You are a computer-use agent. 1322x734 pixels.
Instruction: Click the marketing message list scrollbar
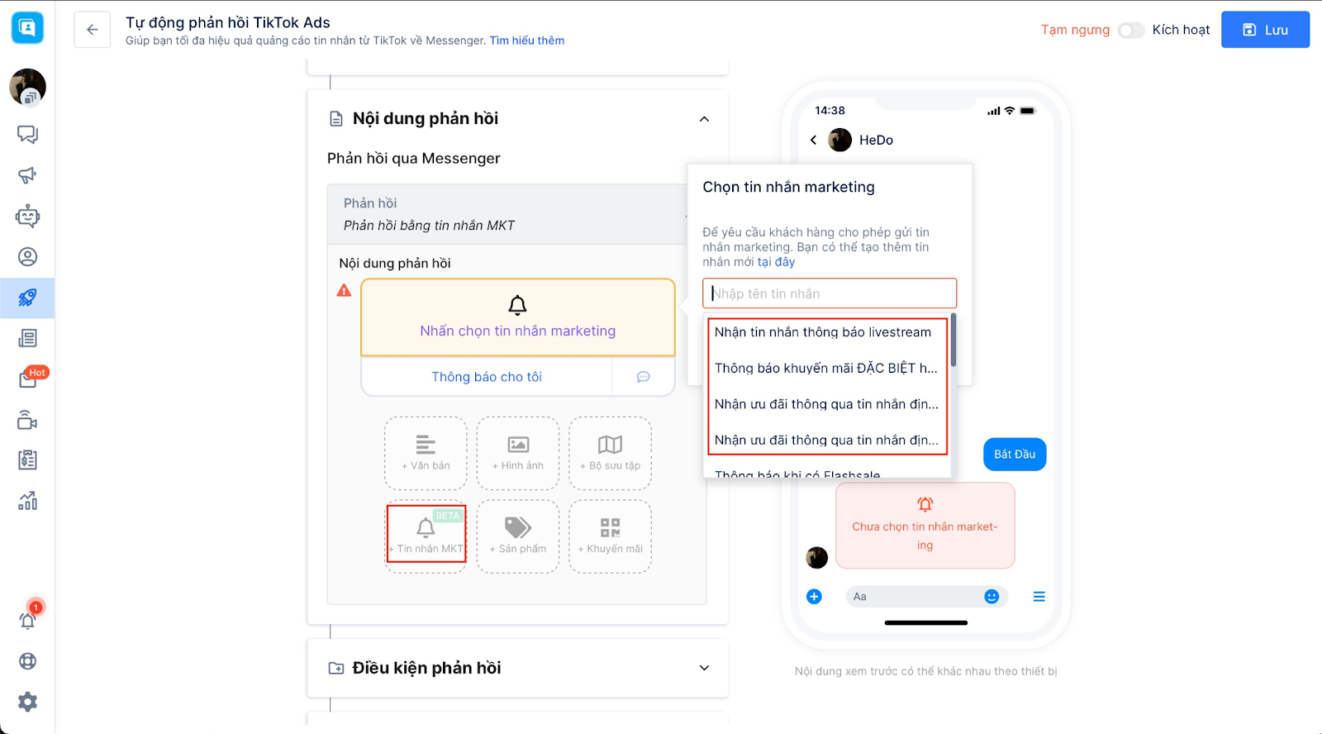(953, 340)
